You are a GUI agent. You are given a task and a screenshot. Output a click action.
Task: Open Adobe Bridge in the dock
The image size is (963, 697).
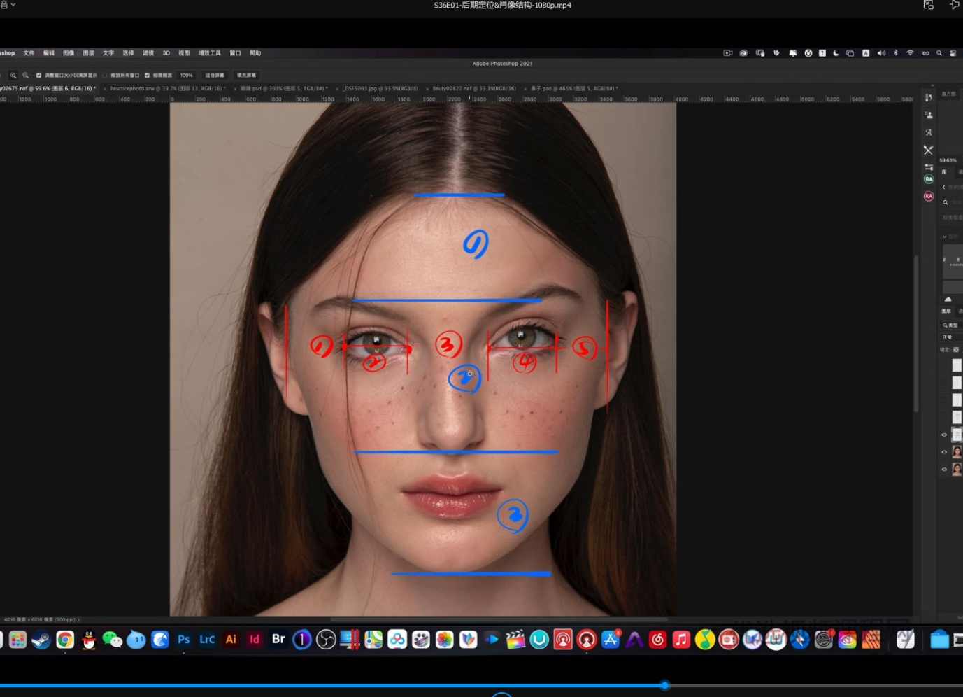click(x=278, y=639)
